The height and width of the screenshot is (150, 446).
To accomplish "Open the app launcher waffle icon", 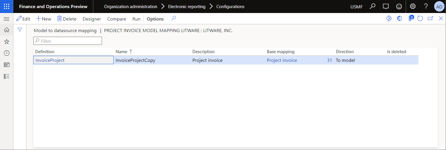I will (6, 6).
